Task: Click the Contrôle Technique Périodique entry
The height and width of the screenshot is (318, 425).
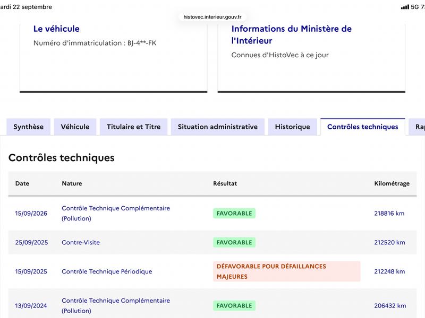Action: tap(107, 271)
